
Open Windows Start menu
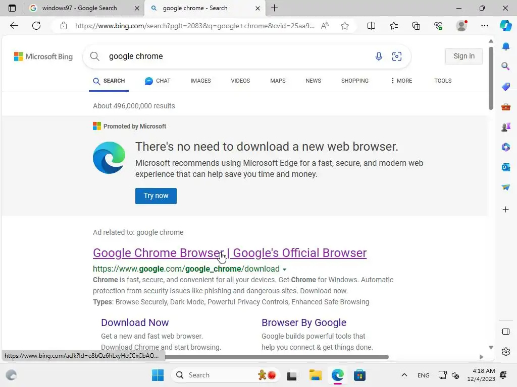pos(158,375)
